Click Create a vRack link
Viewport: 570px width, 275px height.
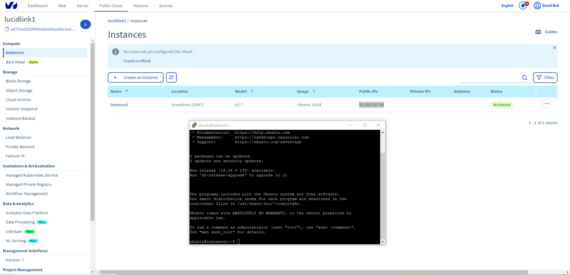coord(137,61)
